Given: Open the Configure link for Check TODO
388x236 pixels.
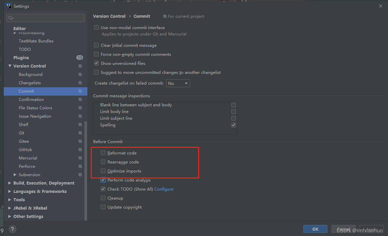Looking at the screenshot, I should [164, 189].
